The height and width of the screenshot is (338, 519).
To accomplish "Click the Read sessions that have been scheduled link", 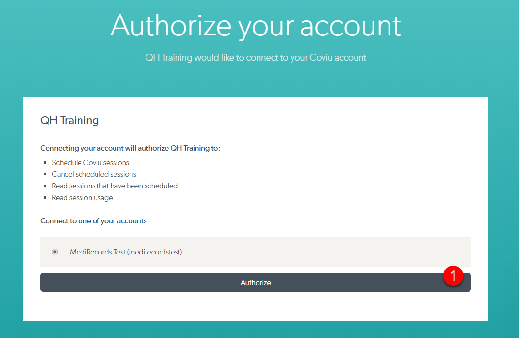I will click(114, 186).
